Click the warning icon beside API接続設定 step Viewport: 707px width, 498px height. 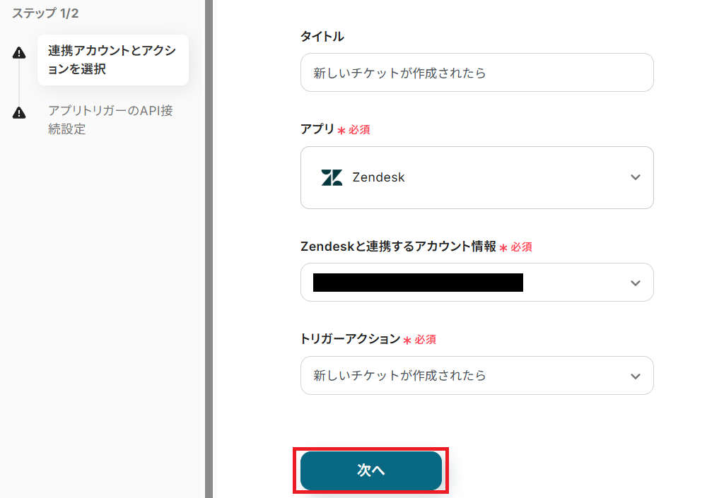(x=19, y=112)
